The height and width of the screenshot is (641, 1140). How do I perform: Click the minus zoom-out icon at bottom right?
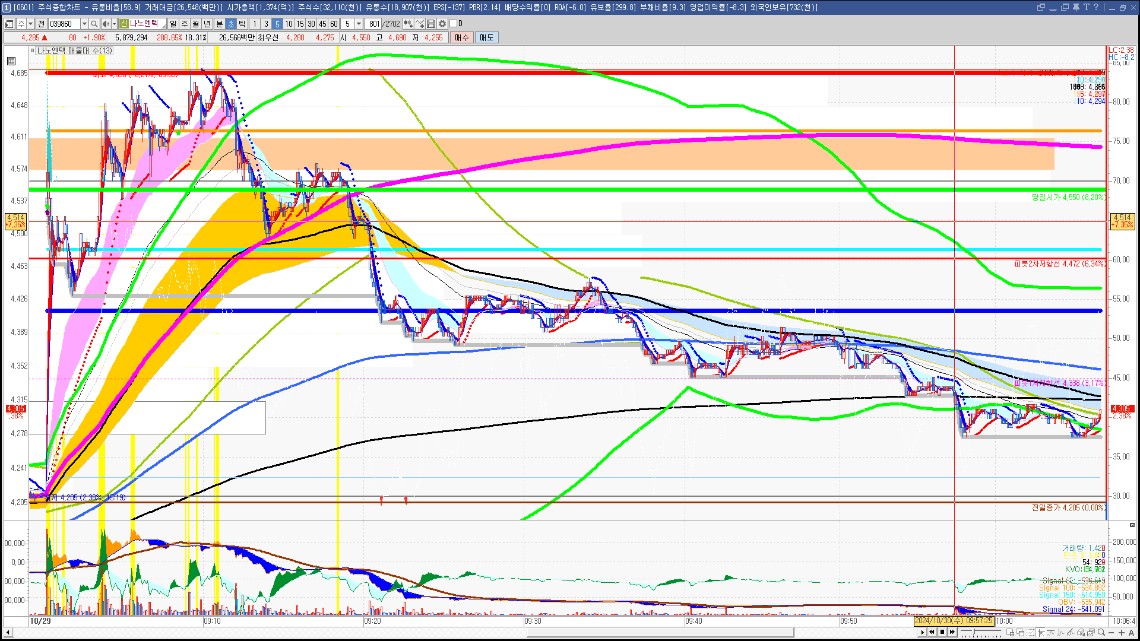[1111, 632]
